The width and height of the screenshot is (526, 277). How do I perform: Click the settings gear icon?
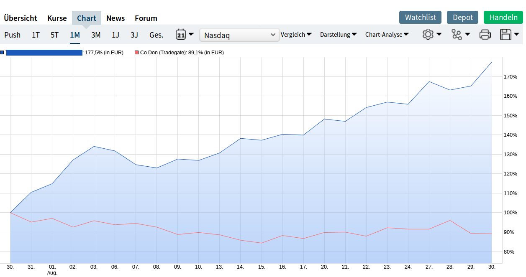pyautogui.click(x=428, y=35)
